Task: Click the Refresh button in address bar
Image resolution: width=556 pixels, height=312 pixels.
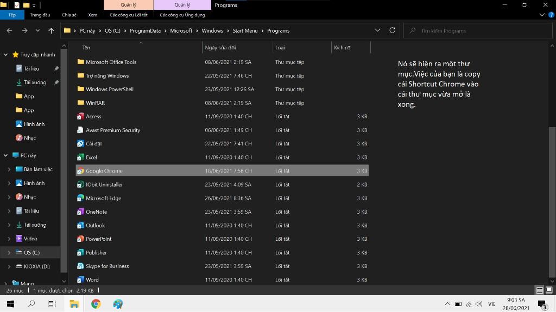Action: click(x=392, y=30)
